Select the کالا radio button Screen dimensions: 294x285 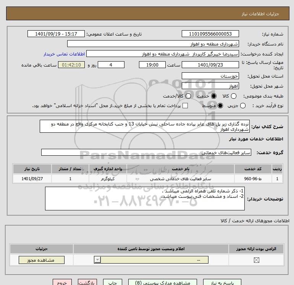pos(233,96)
